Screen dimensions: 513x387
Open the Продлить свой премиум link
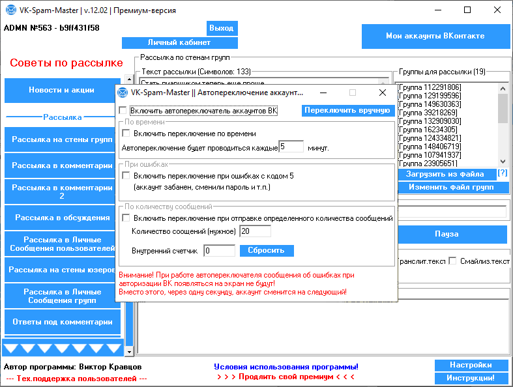coord(286,377)
